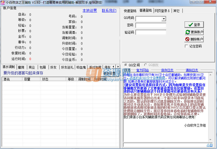The image size is (217, 149).
Task: Minimize the window
Action: coord(194,2)
